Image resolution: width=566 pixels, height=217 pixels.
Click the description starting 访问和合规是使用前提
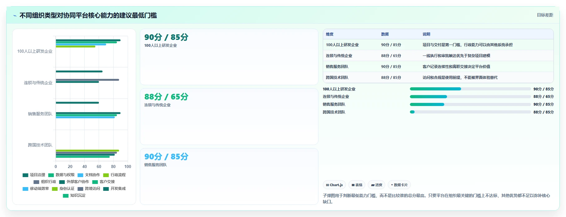point(460,78)
